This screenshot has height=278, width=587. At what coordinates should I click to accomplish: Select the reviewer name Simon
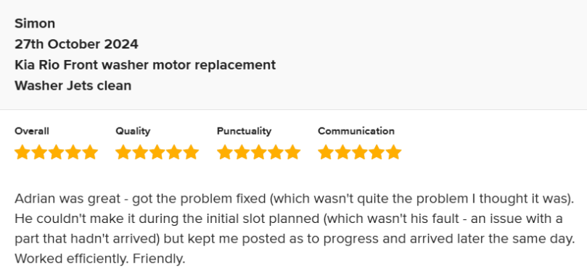tap(35, 24)
